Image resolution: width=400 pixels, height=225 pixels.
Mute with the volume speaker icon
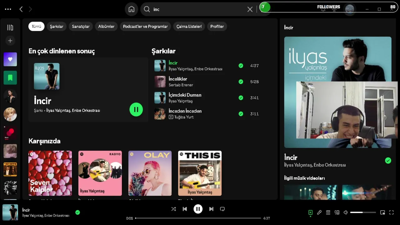point(346,212)
